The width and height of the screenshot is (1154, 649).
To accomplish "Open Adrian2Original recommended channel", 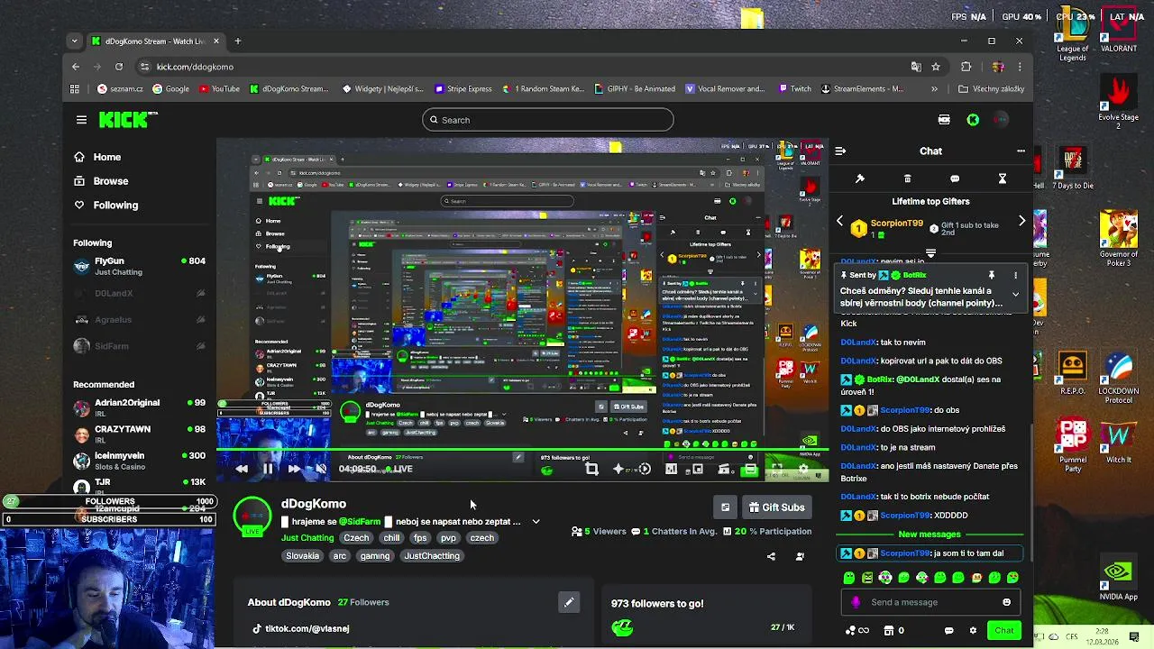I will (x=140, y=407).
